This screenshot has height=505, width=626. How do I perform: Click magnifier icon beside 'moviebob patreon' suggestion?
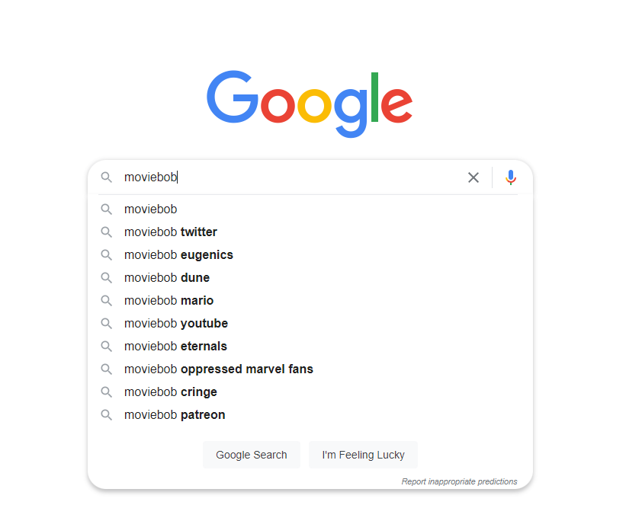[107, 414]
